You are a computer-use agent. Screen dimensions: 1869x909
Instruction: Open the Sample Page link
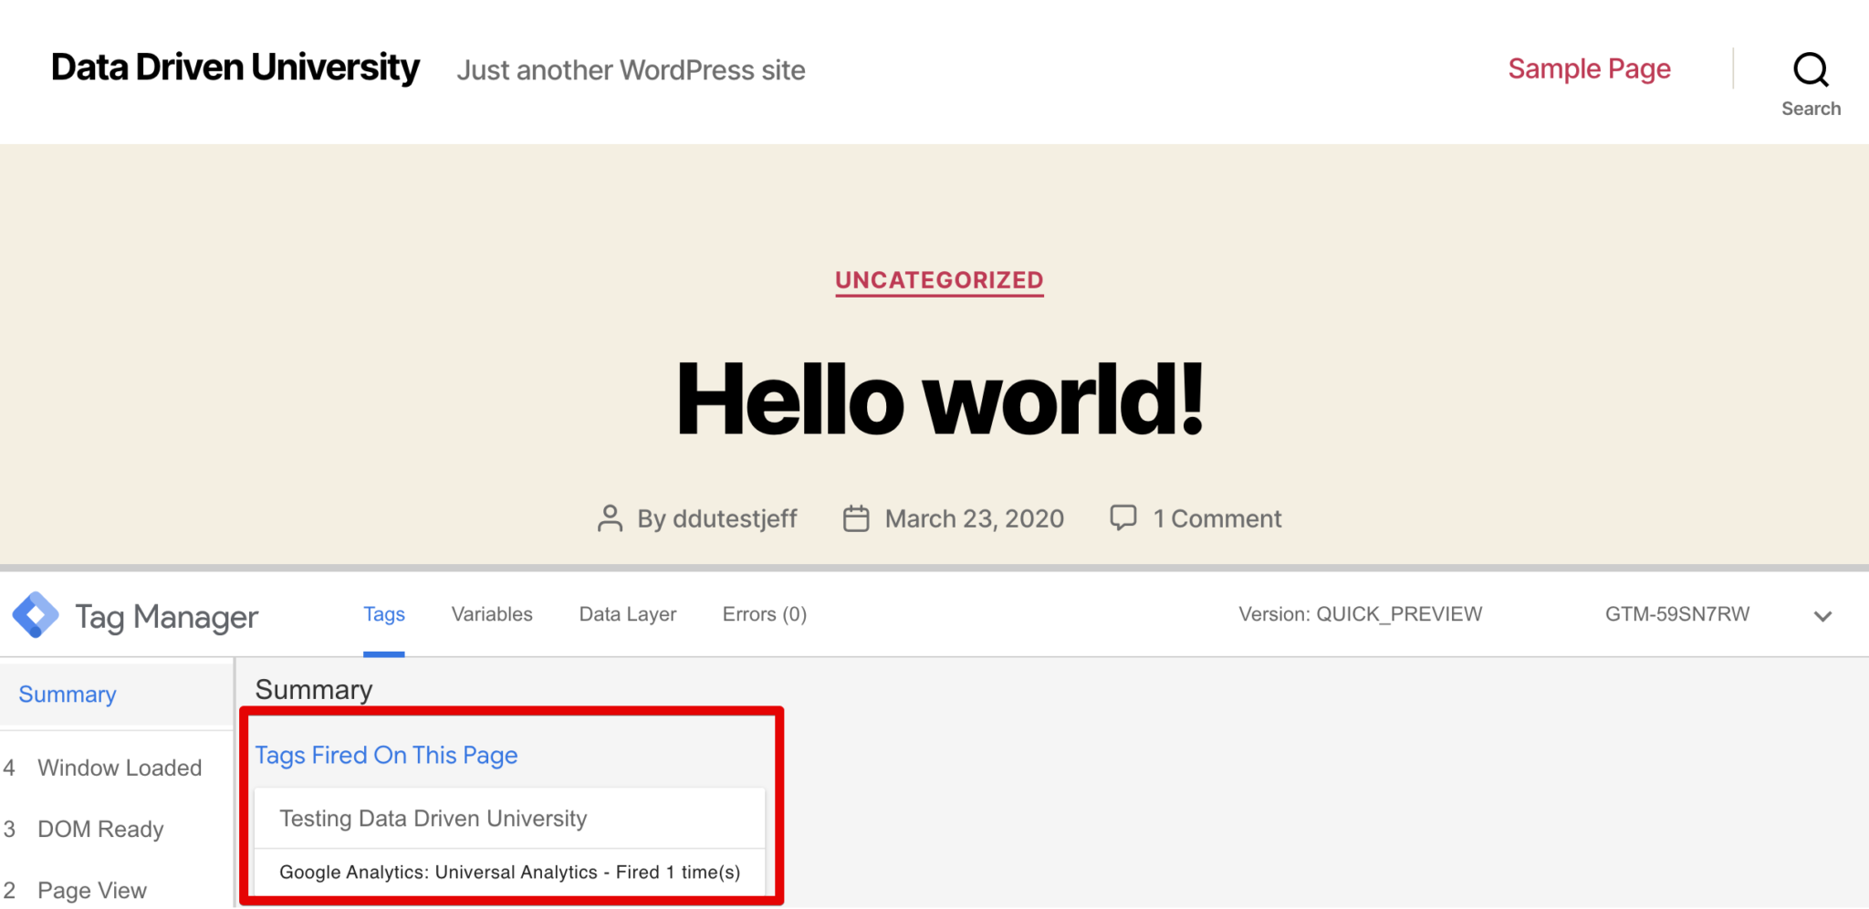[x=1589, y=69]
